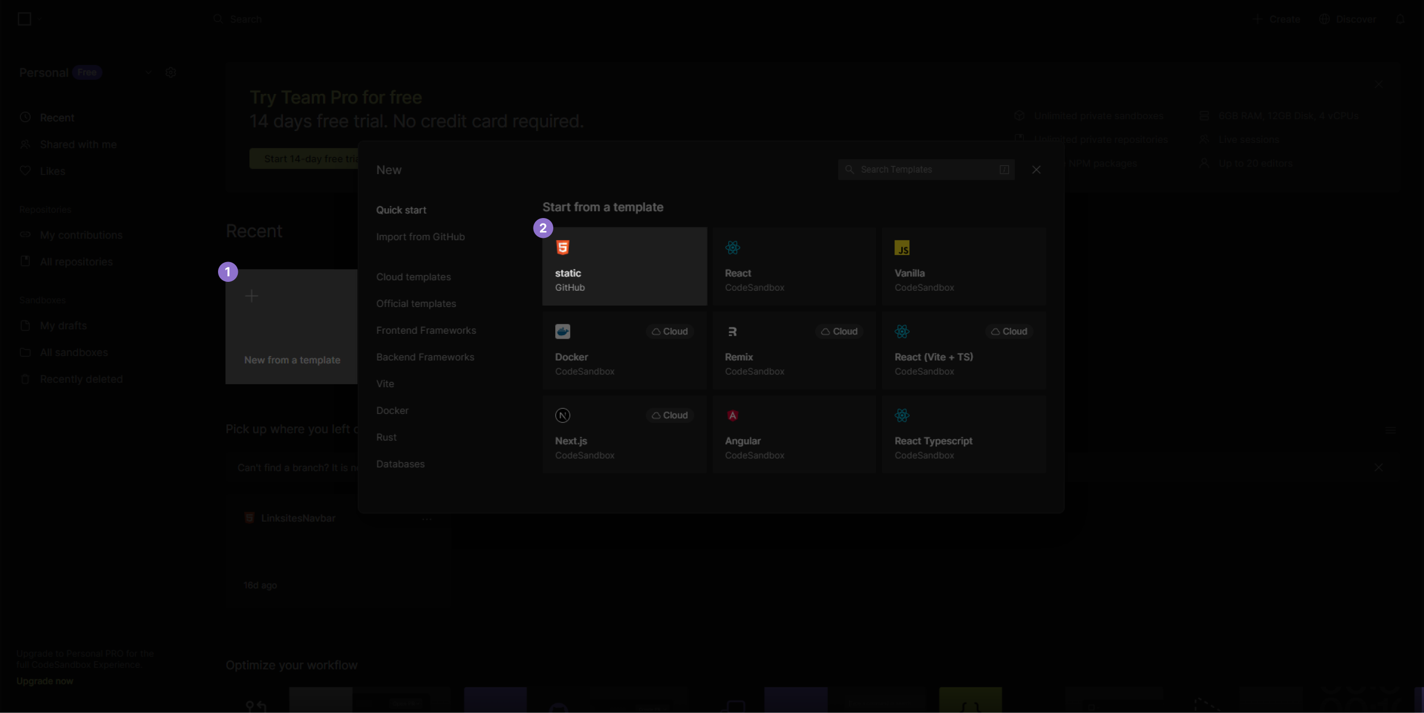Click Import from GitHub option

click(421, 237)
